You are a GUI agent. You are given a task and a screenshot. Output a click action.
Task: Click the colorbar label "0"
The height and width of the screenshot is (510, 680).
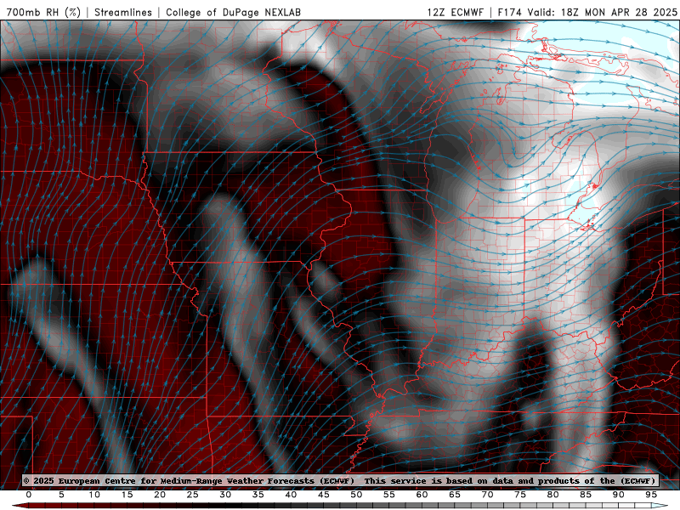(x=29, y=495)
